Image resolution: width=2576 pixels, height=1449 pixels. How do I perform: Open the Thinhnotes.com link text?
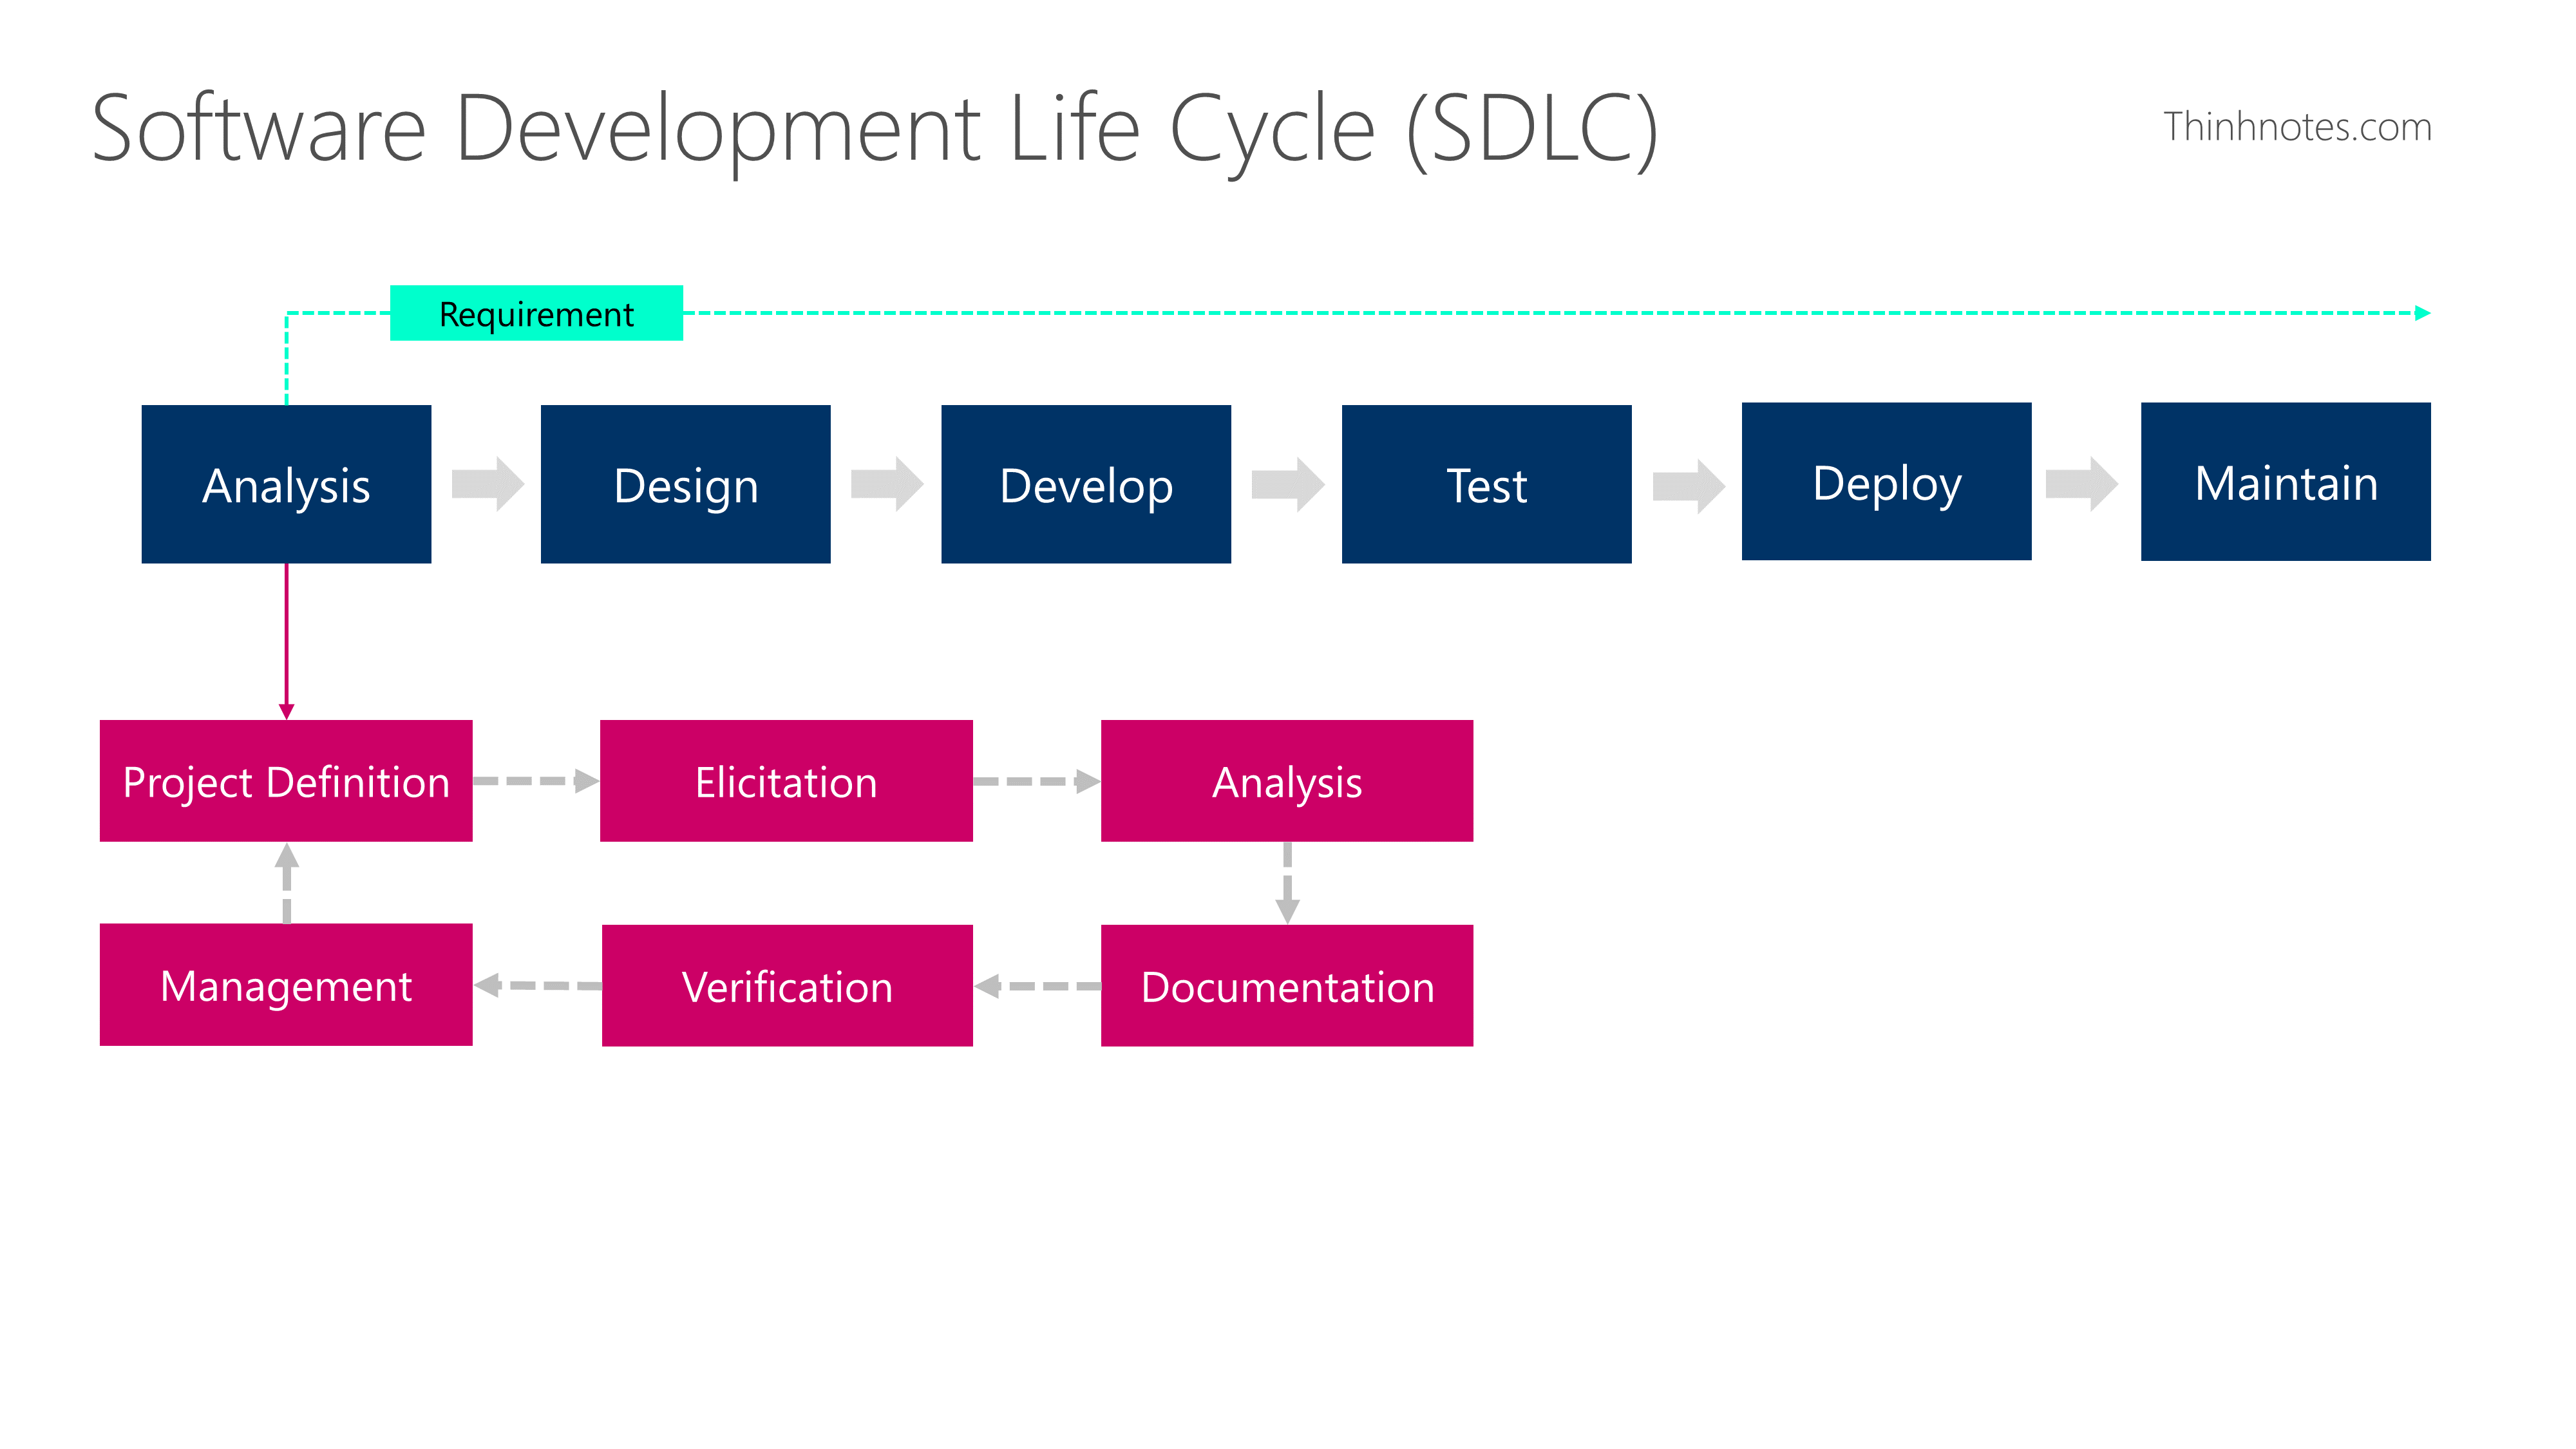pyautogui.click(x=2297, y=127)
